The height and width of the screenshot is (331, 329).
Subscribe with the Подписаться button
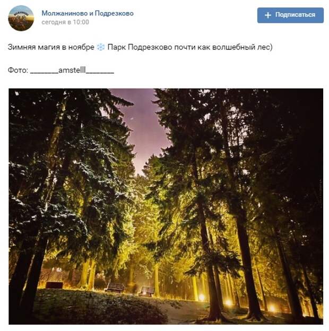(290, 15)
